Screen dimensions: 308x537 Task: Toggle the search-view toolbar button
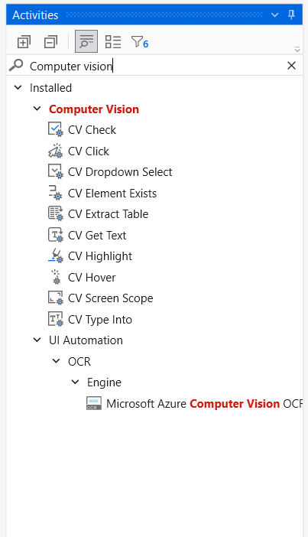click(x=86, y=41)
